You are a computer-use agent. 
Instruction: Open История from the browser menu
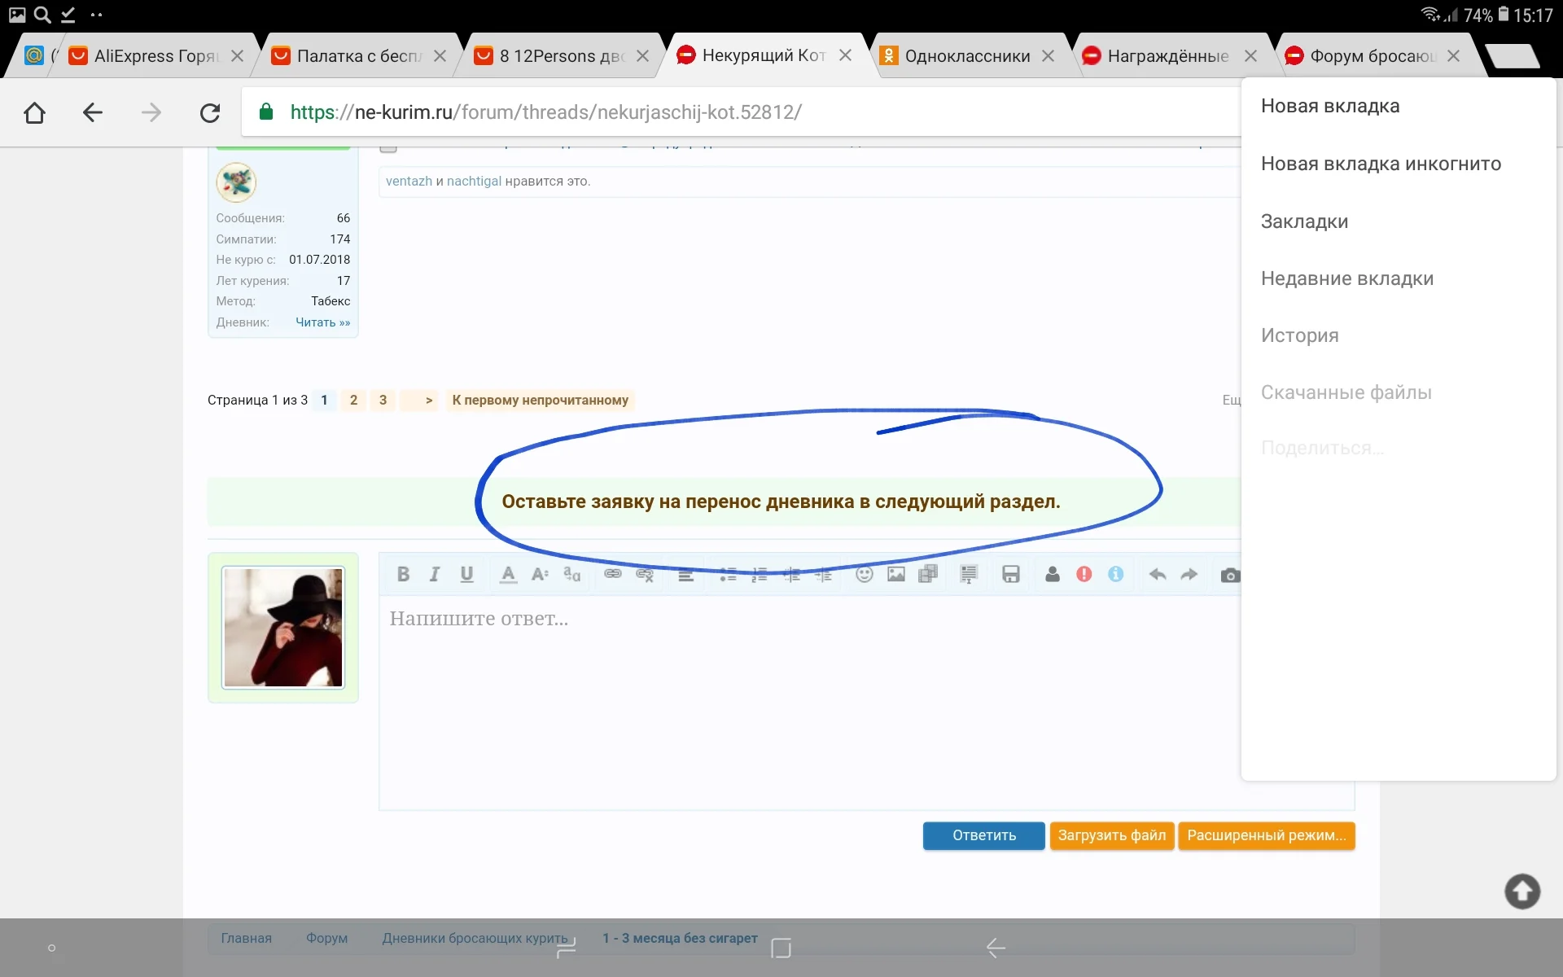[x=1299, y=335]
